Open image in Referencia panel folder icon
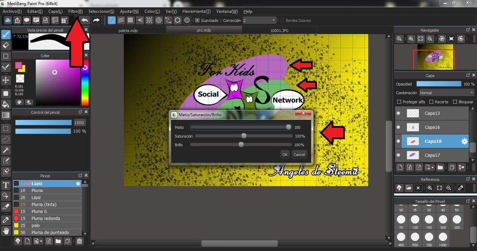 [409, 188]
